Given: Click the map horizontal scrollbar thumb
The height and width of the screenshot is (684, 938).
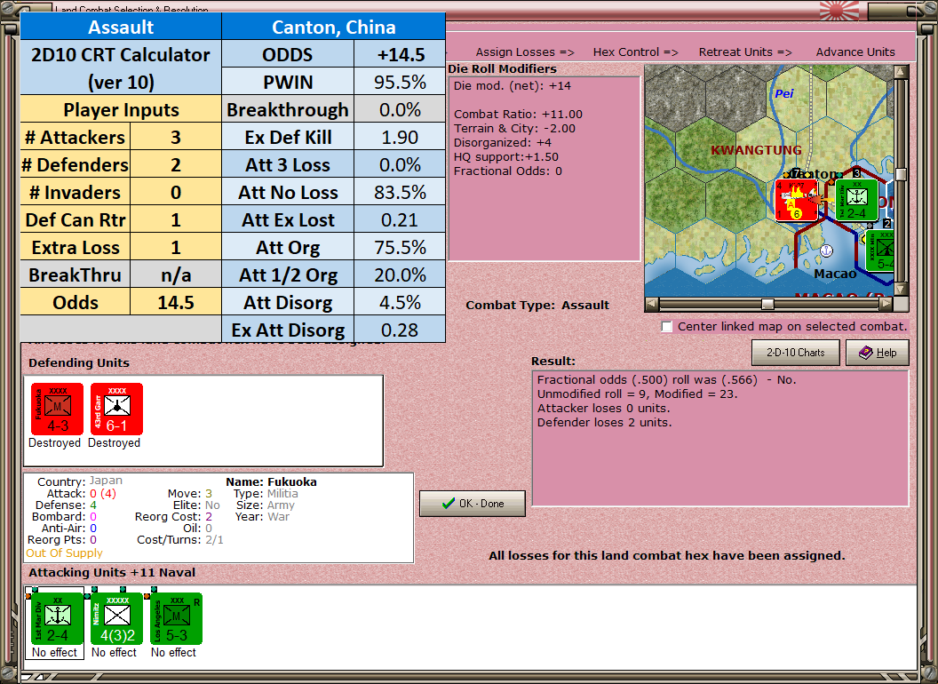Looking at the screenshot, I should (x=767, y=304).
